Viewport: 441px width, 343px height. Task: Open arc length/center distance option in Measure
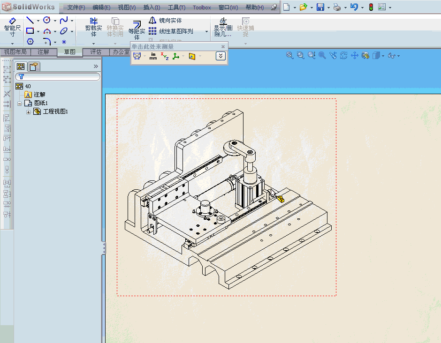click(137, 56)
